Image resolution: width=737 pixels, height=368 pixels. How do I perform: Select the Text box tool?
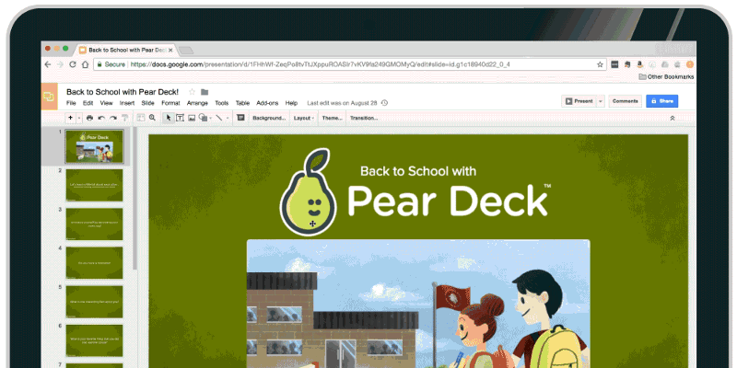point(180,118)
